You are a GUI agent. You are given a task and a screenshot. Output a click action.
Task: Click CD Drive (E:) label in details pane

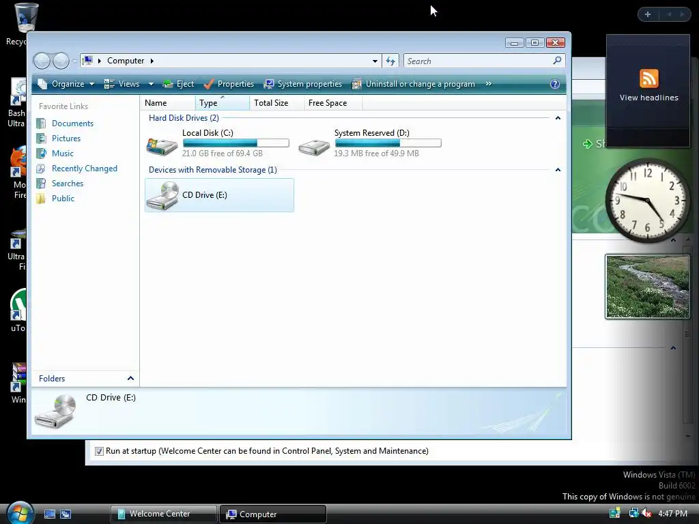[x=111, y=398]
